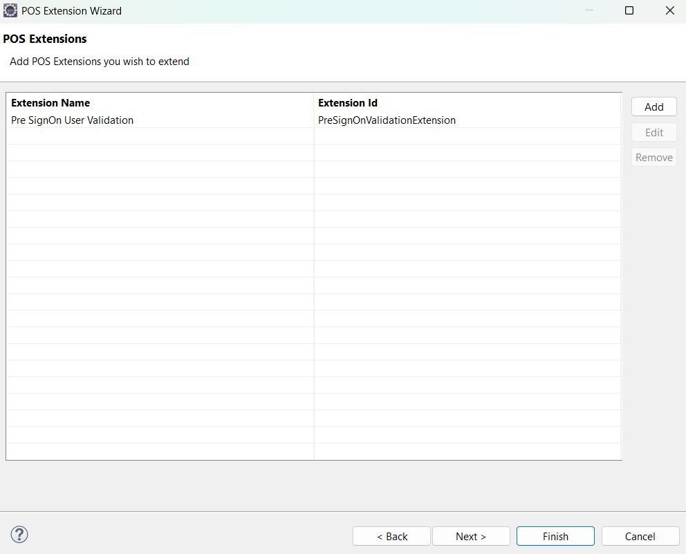Complete the wizard by clicking Finish
Image resolution: width=686 pixels, height=554 pixels.
click(x=555, y=536)
